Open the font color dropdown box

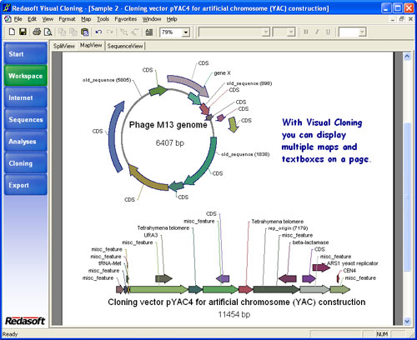[352, 32]
